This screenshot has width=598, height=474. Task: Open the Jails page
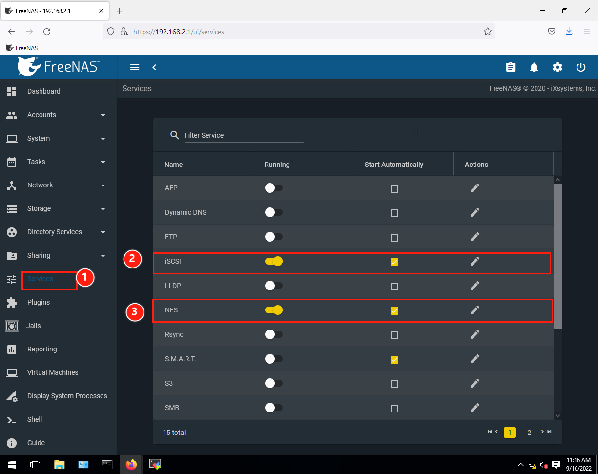(59, 326)
